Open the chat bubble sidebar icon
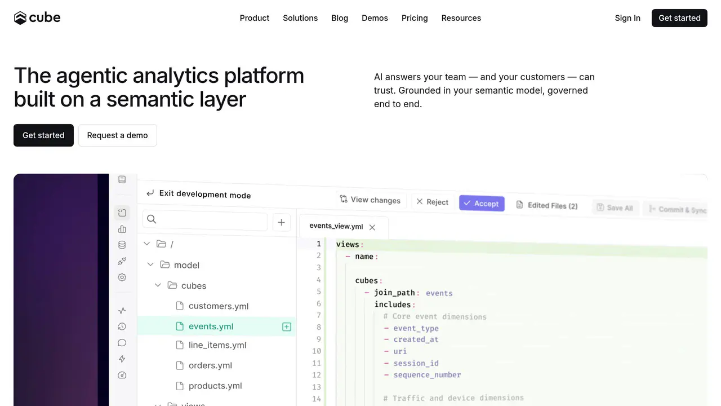Viewport: 721px width, 406px height. [x=122, y=343]
